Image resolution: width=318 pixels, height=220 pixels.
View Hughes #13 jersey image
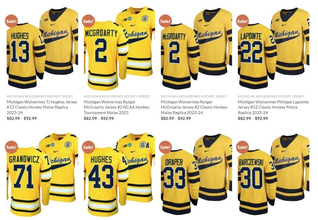tap(42, 48)
